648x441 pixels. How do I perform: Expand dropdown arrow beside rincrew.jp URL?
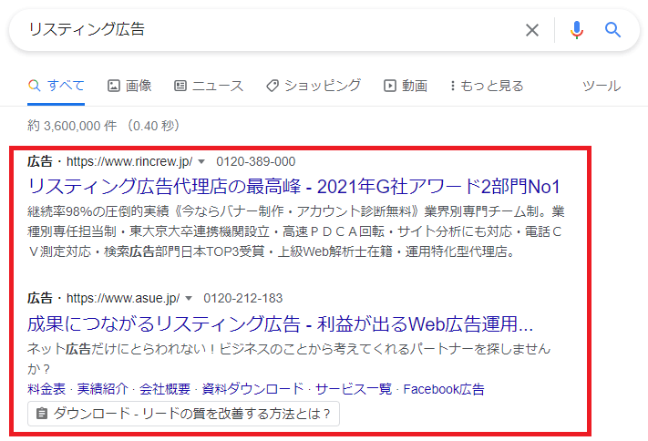(201, 161)
